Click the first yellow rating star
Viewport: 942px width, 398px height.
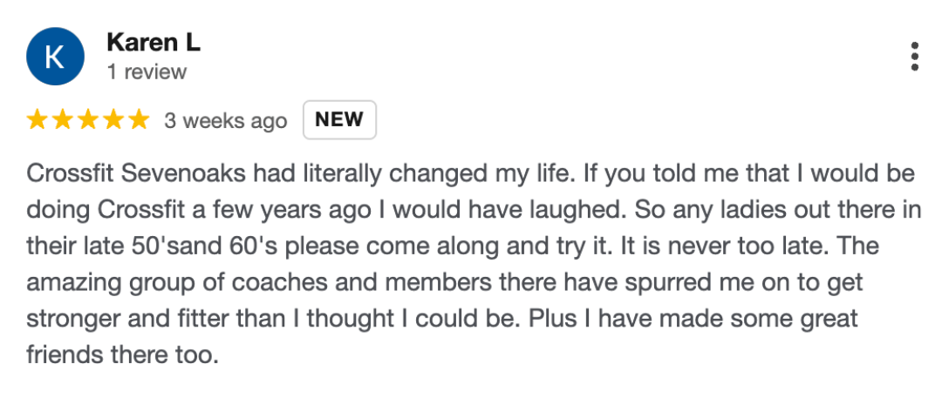(38, 120)
